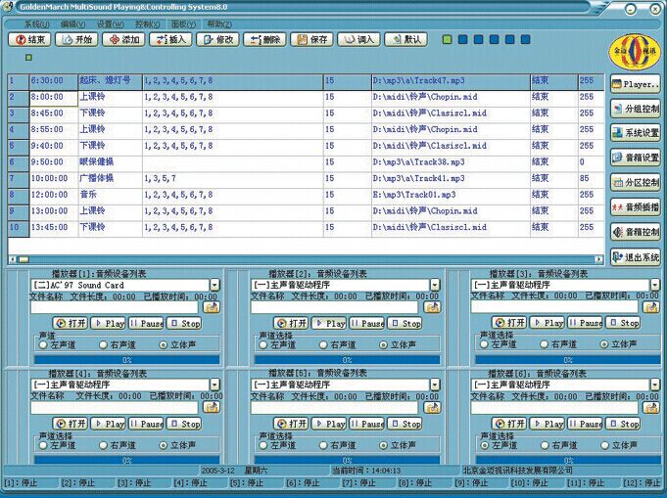Click the 保存 (Save) toolbar button
Image resolution: width=667 pixels, height=498 pixels.
coord(311,39)
